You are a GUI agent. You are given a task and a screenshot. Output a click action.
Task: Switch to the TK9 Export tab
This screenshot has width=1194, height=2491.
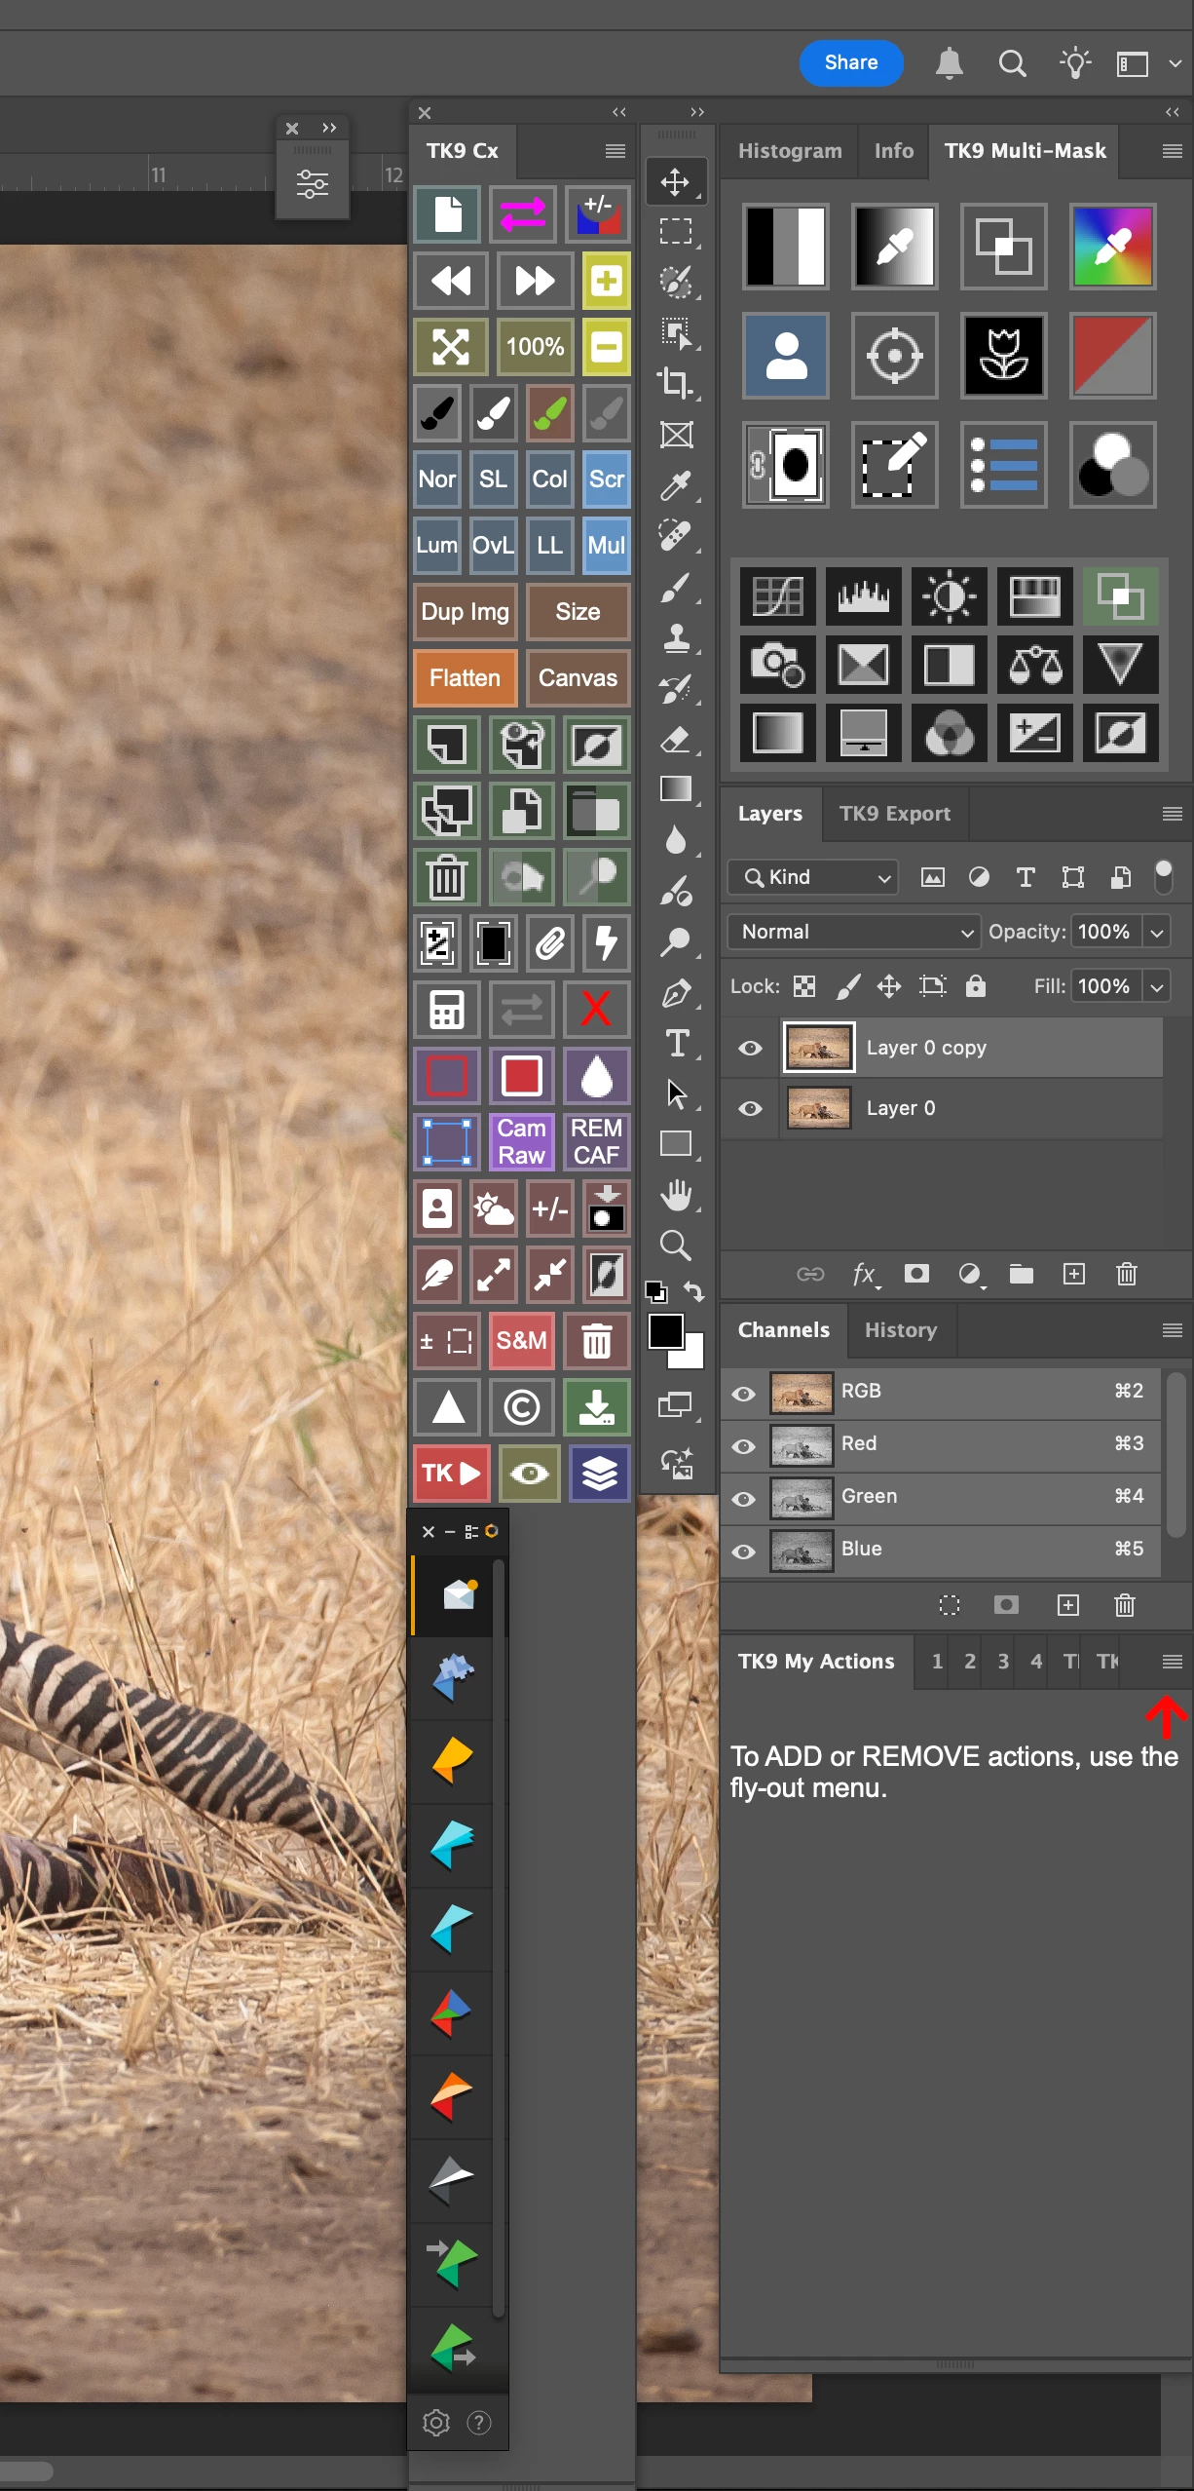coord(895,814)
